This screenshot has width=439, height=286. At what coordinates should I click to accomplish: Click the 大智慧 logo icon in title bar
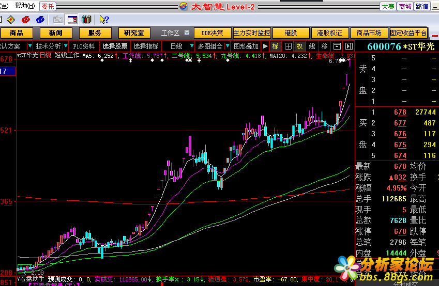pos(184,6)
